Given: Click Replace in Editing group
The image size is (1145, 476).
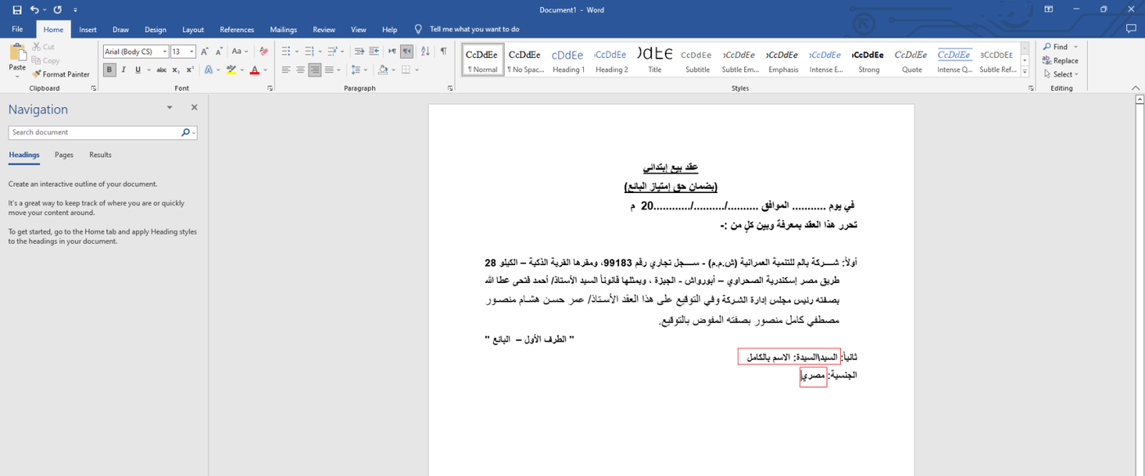Looking at the screenshot, I should (1061, 61).
